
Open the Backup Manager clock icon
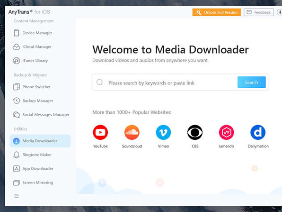point(17,101)
